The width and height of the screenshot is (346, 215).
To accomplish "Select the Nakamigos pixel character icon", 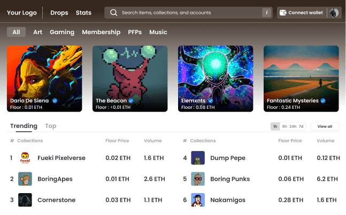I will point(198,200).
